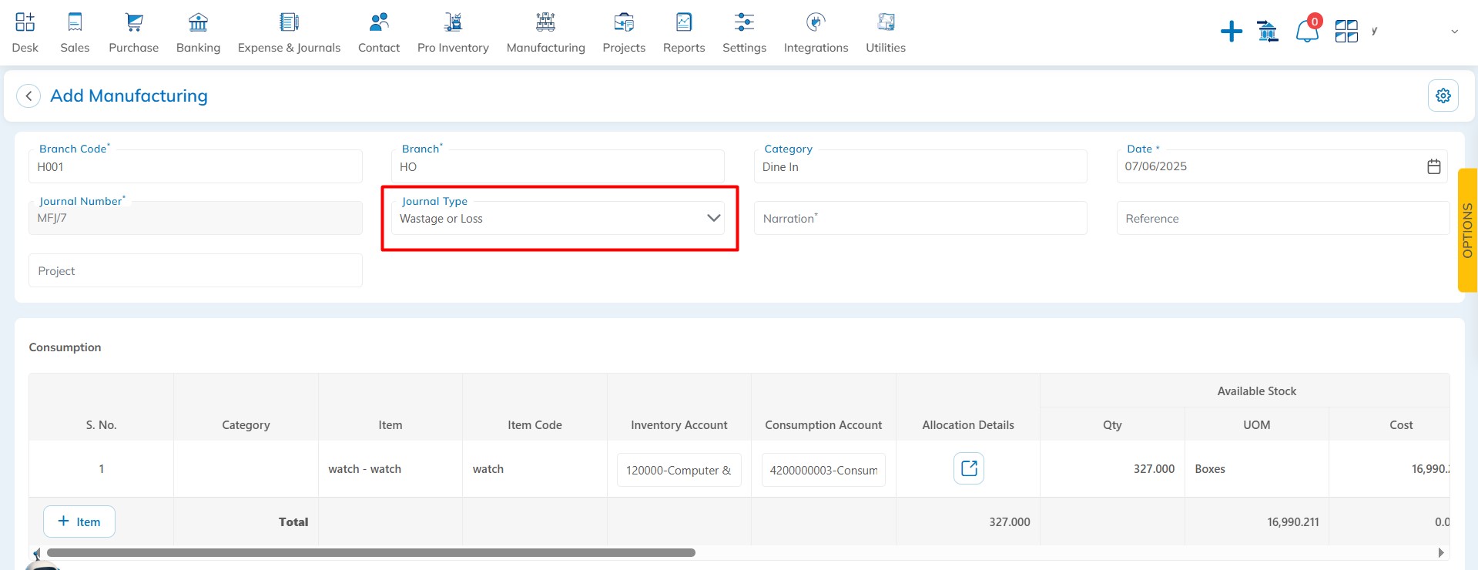
Task: Click the Project input field
Action: [196, 270]
